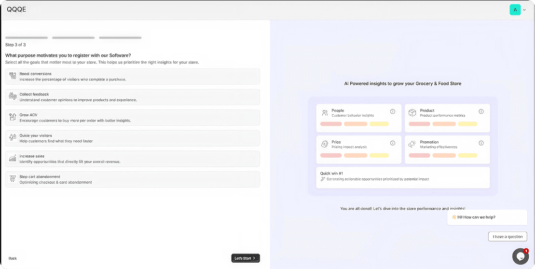This screenshot has height=269, width=535.
Task: Click the orange pill in Price card
Action: (x=356, y=155)
